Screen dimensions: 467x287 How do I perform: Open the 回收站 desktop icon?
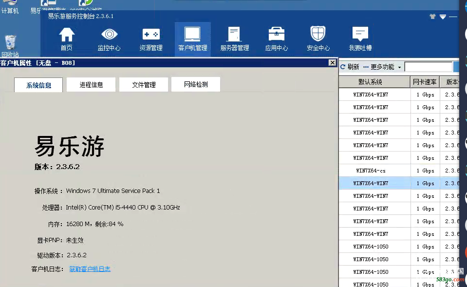(10, 46)
